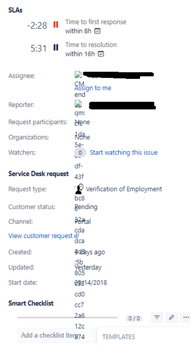Open the Smart Checklist filter icon
The image size is (191, 345).
point(157,318)
